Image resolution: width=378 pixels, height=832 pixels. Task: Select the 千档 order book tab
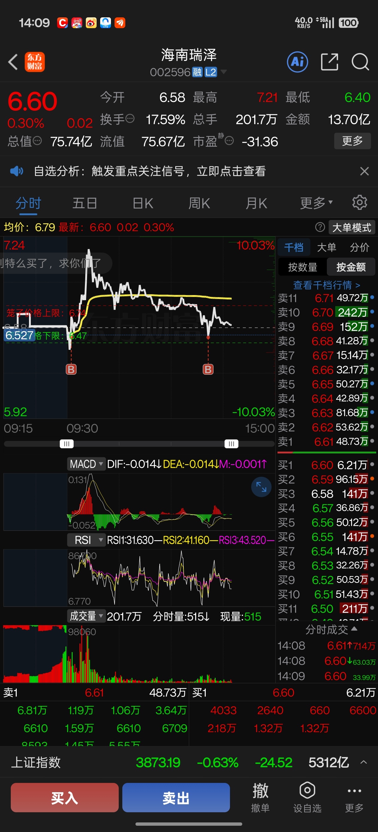point(294,248)
